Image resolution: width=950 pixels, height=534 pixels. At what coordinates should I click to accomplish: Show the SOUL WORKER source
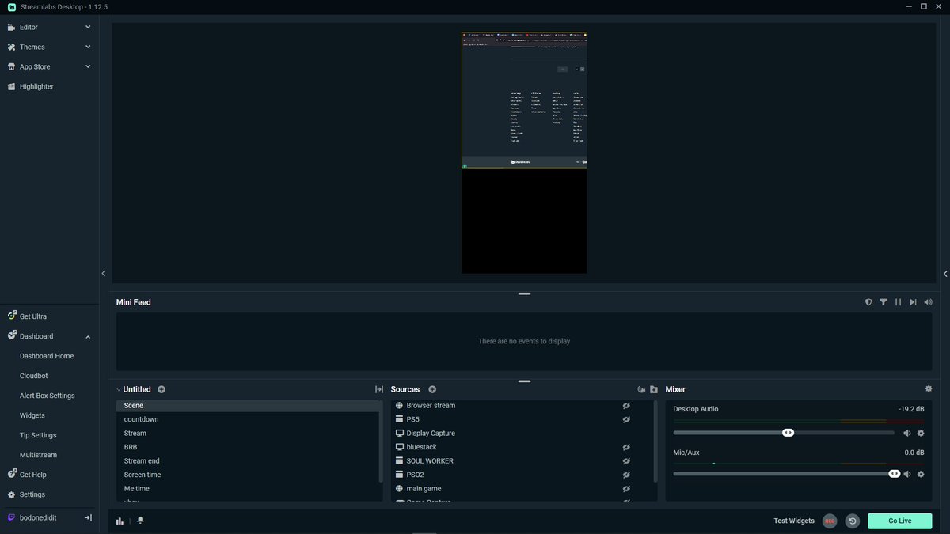626,461
